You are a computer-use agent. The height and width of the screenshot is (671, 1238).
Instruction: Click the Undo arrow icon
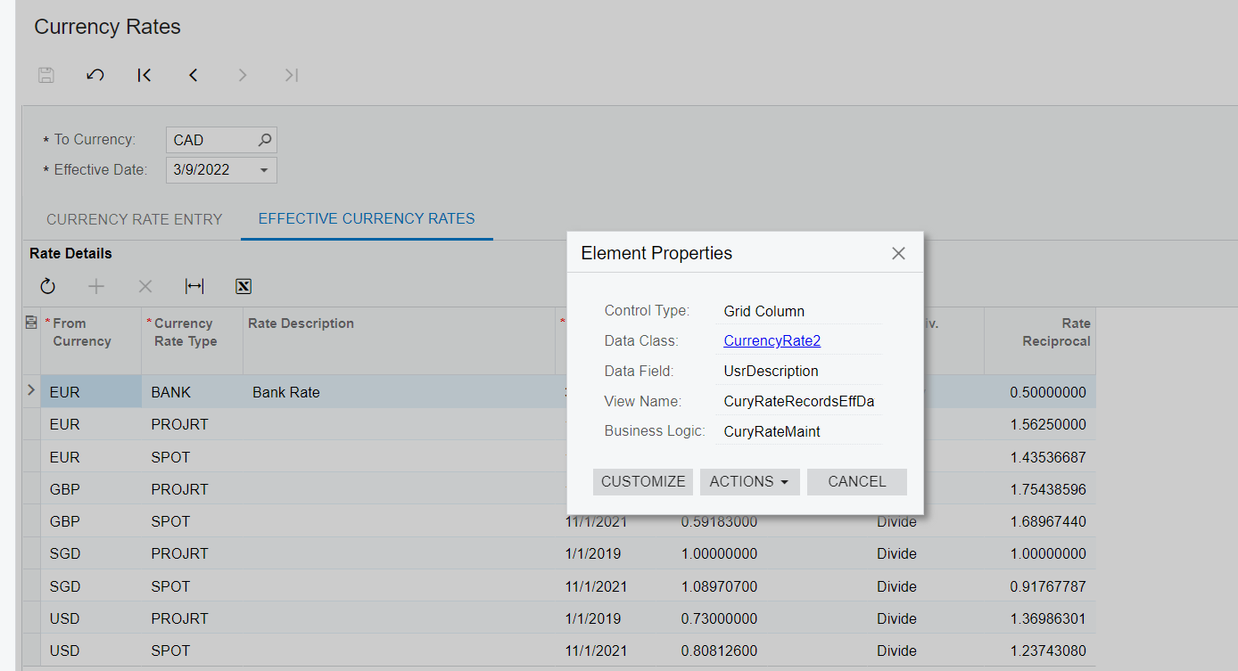tap(95, 76)
